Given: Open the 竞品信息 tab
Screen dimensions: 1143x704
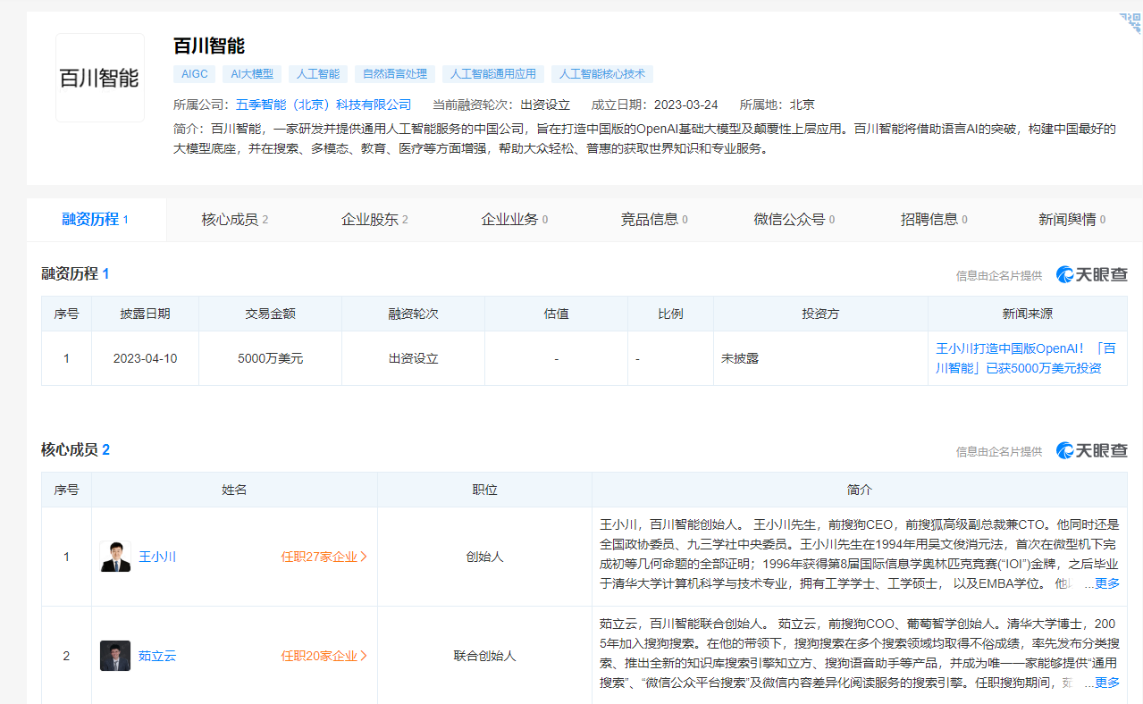Looking at the screenshot, I should (654, 220).
